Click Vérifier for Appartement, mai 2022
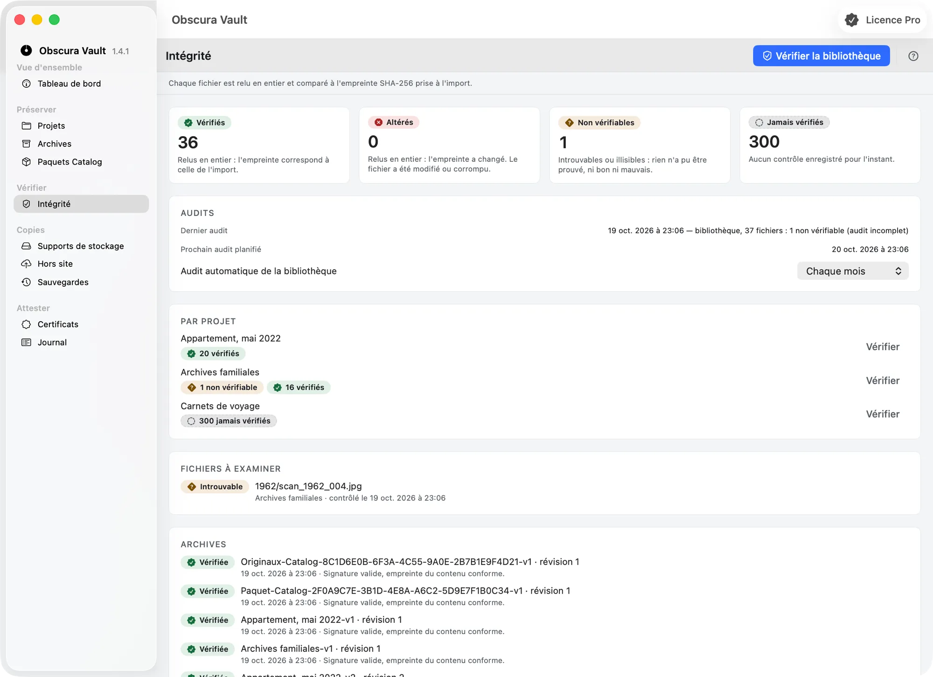 click(883, 346)
